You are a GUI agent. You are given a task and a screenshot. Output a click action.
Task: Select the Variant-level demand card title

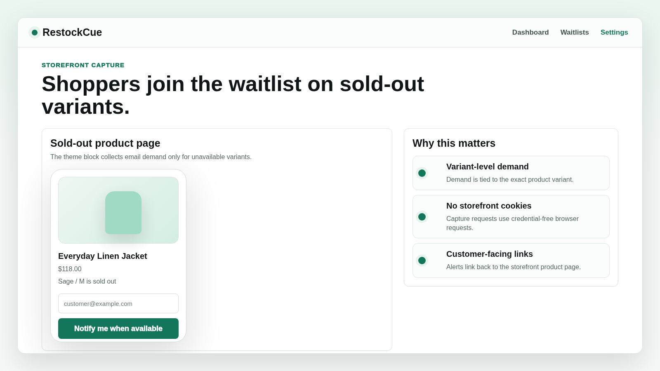pyautogui.click(x=488, y=167)
